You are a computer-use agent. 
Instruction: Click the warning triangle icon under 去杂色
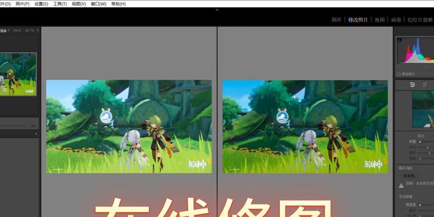coord(401,186)
